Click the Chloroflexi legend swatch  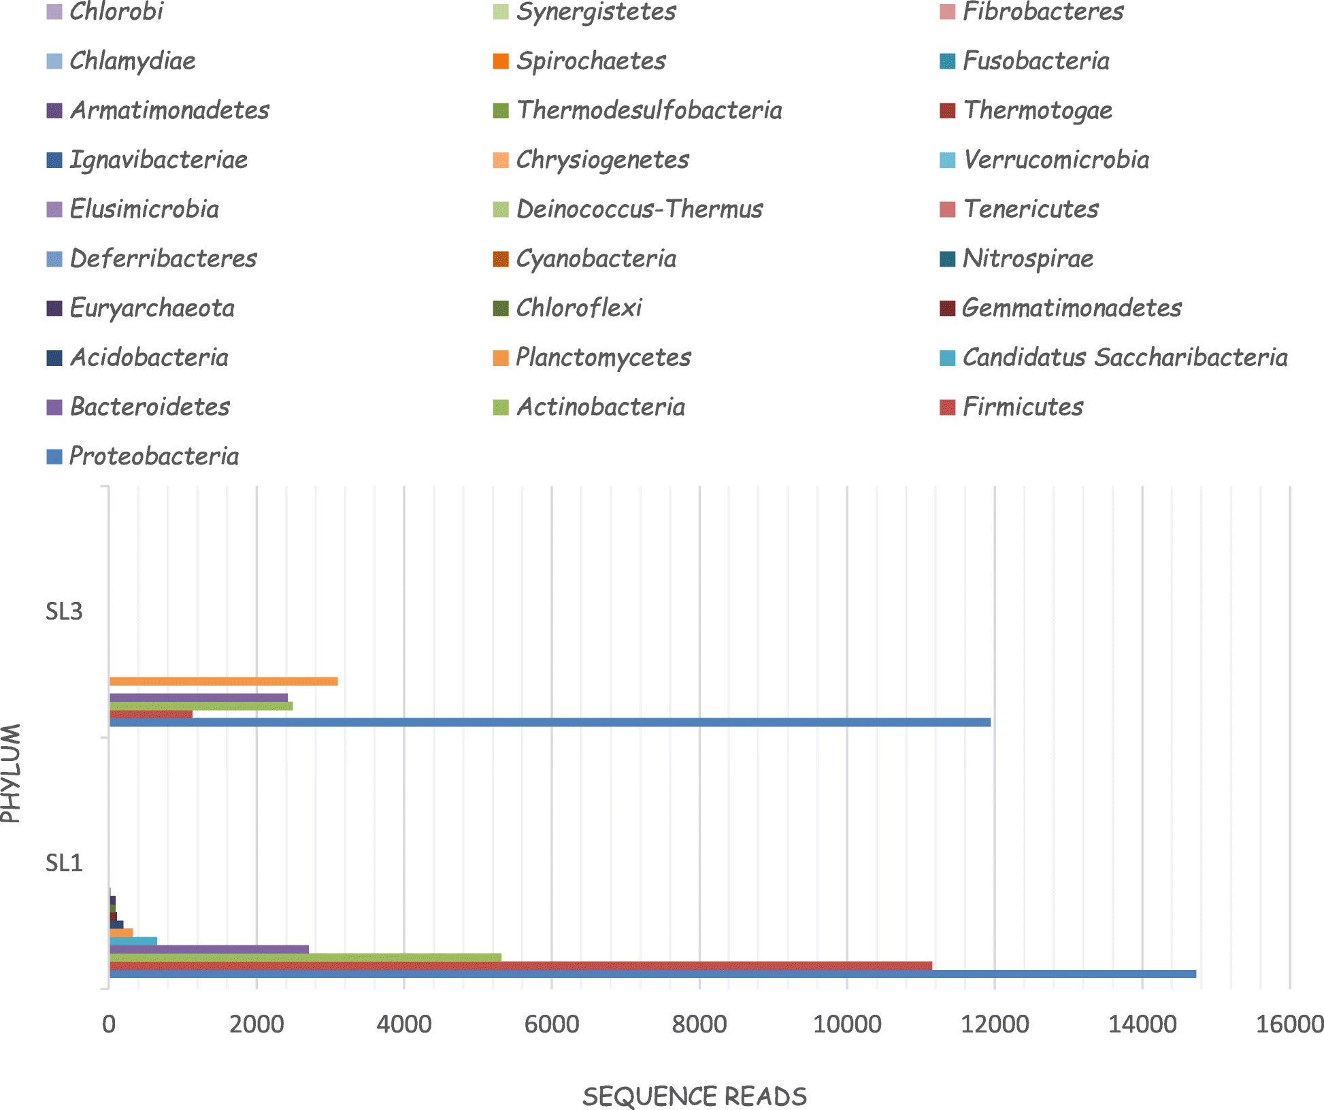point(501,308)
